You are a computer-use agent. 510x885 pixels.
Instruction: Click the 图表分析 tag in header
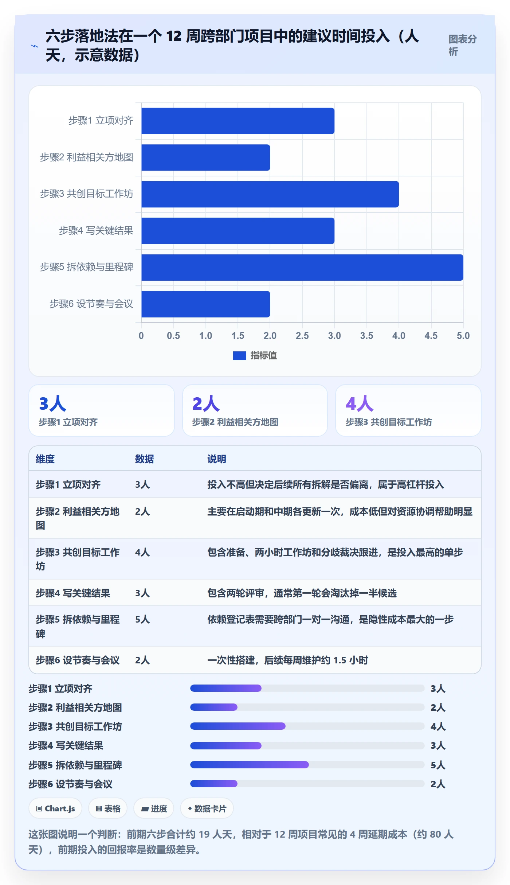[462, 45]
